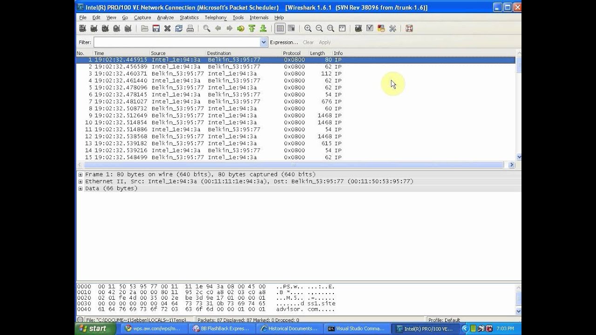Open the Statistics menu
The height and width of the screenshot is (335, 596).
tap(189, 18)
